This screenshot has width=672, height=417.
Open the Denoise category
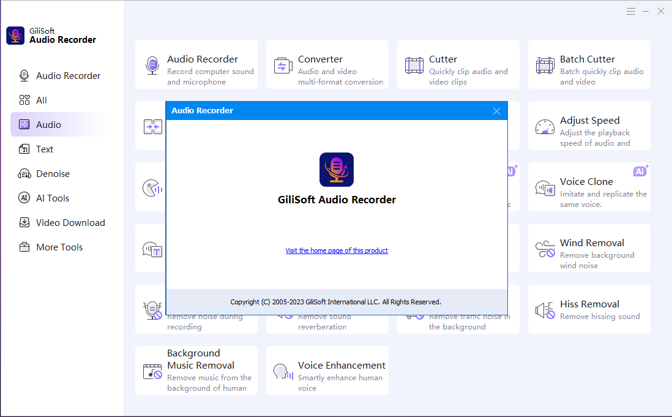point(59,173)
